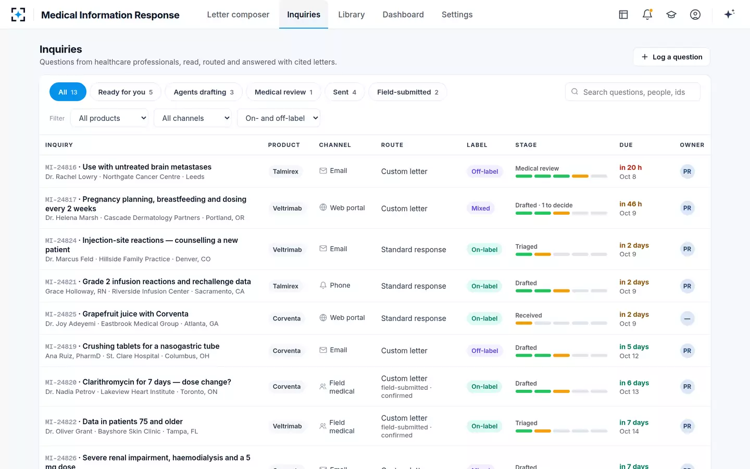750x469 pixels.
Task: Select the All 13 filter chip
Action: (x=68, y=92)
